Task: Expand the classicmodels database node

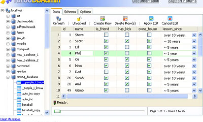Action: 8,22
